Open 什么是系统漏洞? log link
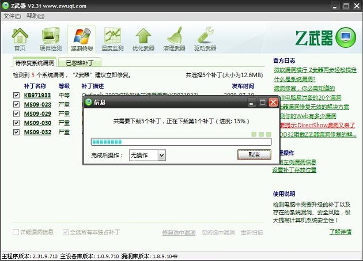 click(294, 79)
